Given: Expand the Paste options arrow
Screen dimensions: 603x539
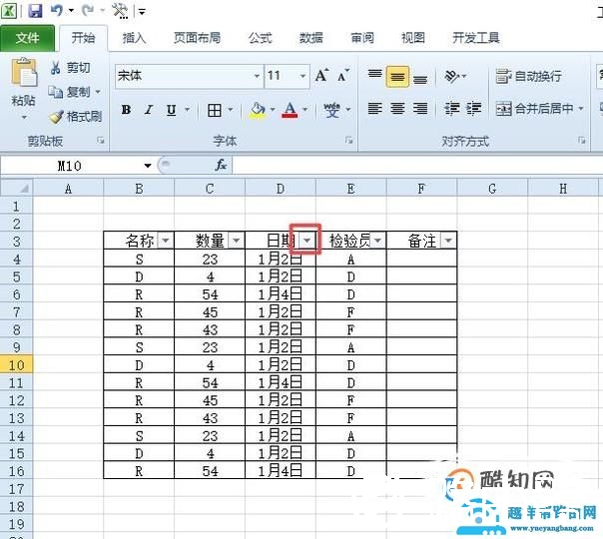Looking at the screenshot, I should point(24,117).
